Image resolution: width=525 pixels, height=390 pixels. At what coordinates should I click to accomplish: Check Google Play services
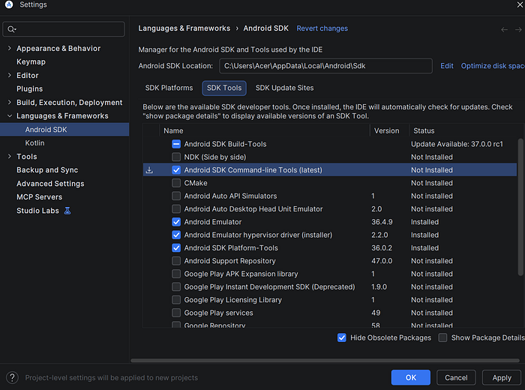(176, 313)
